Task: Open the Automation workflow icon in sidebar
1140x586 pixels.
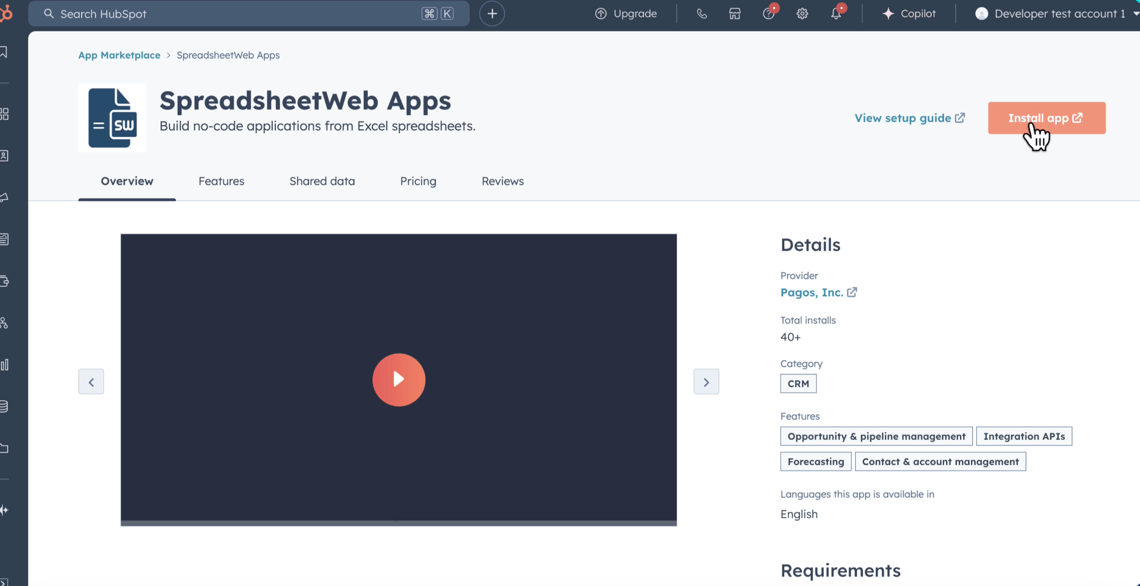Action: coord(4,323)
